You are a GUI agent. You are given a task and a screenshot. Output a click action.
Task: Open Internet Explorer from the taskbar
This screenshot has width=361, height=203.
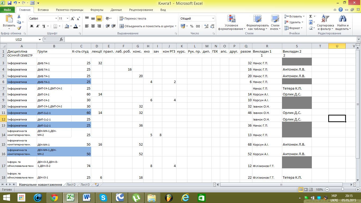click(x=185, y=197)
